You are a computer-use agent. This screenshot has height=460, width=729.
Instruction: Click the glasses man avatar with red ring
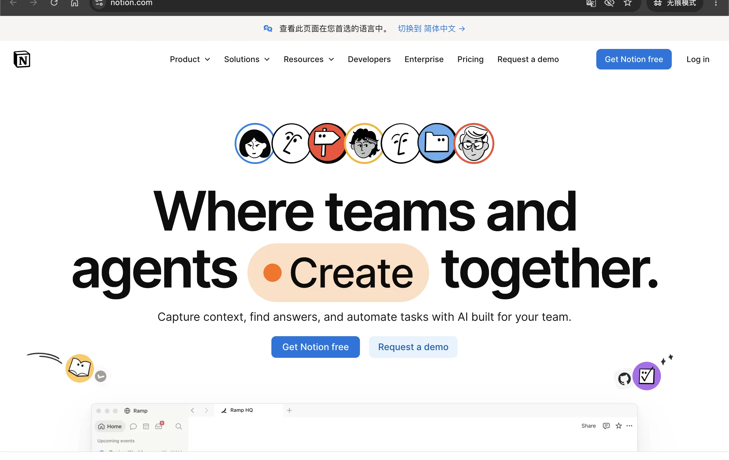(474, 143)
